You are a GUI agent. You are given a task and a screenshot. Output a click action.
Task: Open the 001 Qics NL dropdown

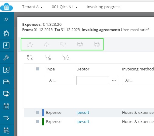[65, 7]
